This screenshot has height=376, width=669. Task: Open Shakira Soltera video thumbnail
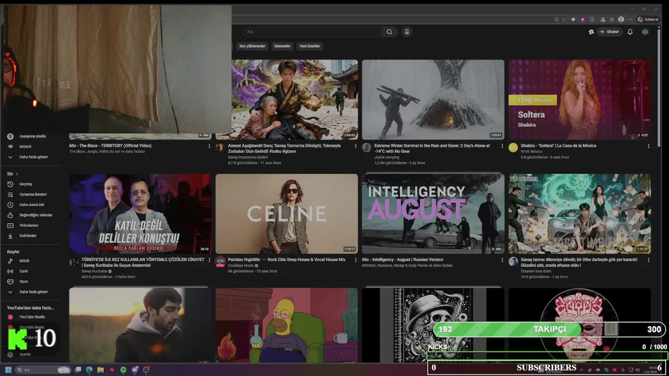point(580,99)
